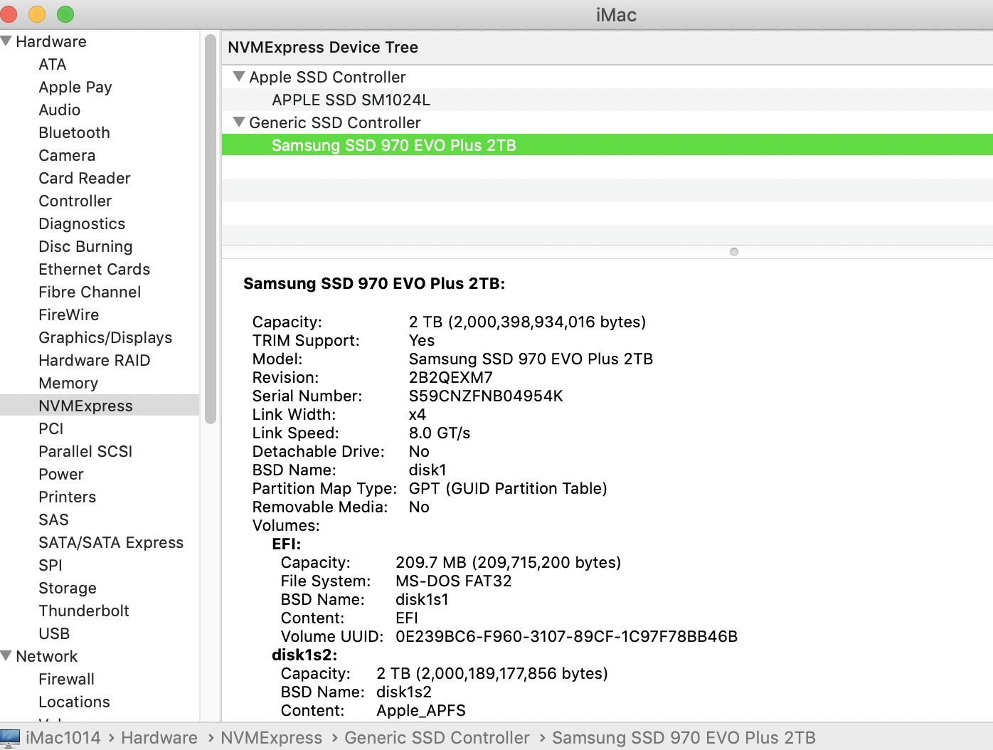The image size is (993, 750).
Task: Collapse the Hardware section in sidebar
Action: [6, 41]
